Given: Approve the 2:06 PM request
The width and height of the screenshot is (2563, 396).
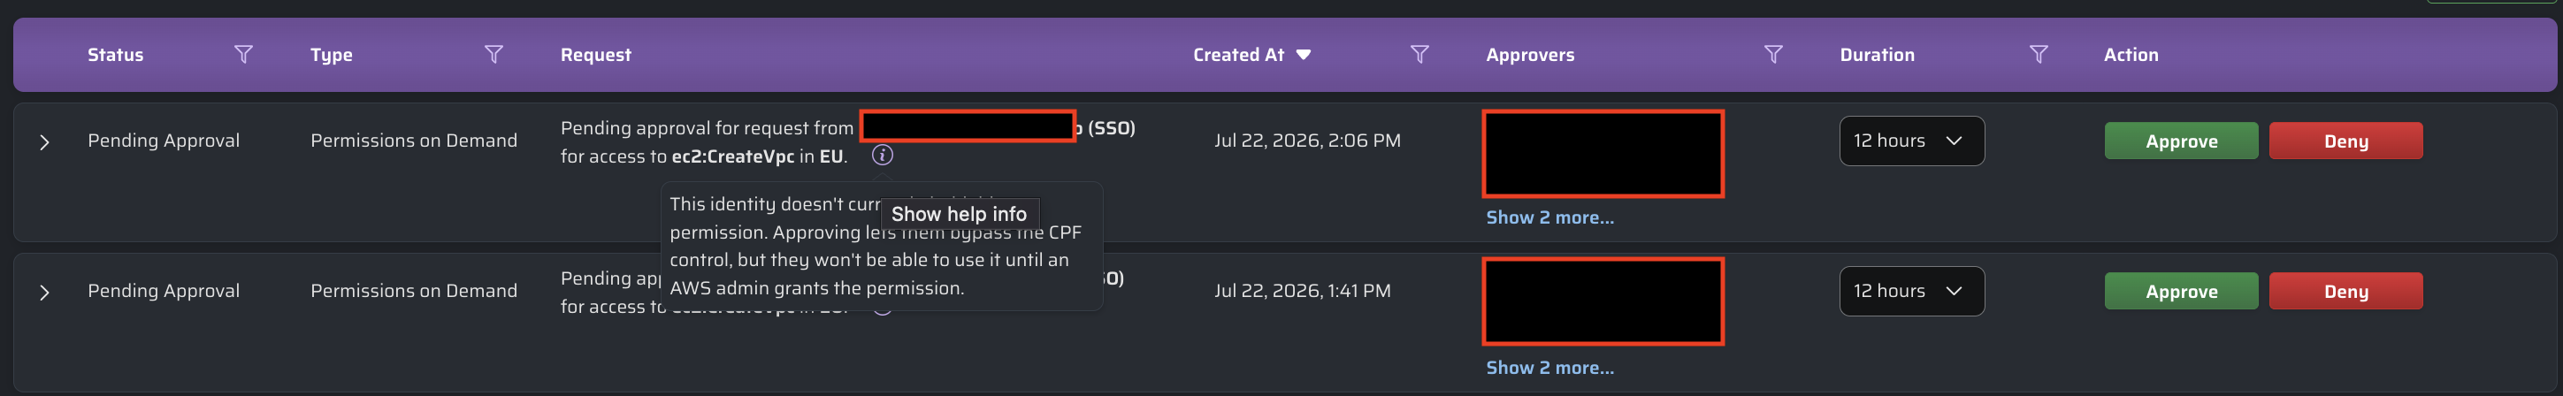Looking at the screenshot, I should coord(2181,141).
